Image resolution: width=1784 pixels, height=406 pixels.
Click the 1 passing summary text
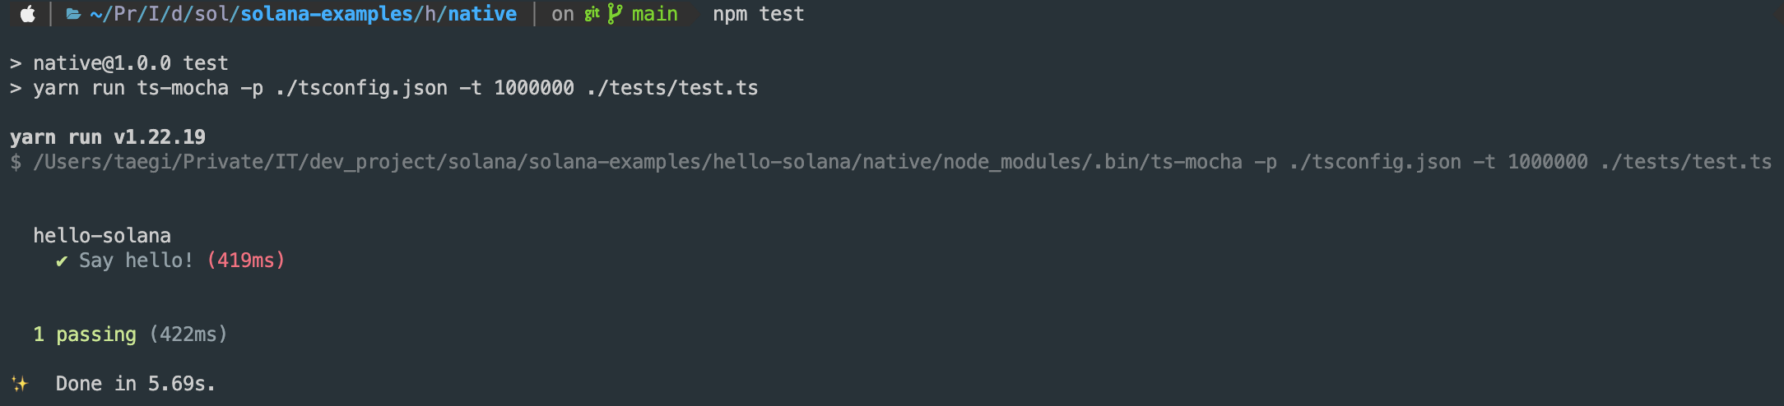click(x=85, y=334)
